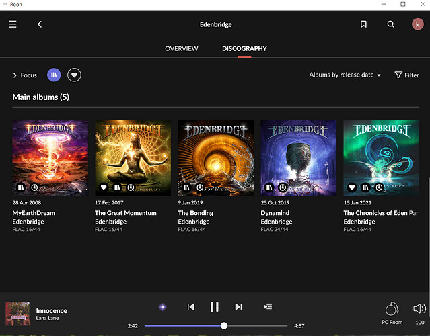Image resolution: width=430 pixels, height=336 pixels.
Task: Switch to the Overview tab
Action: click(x=181, y=48)
